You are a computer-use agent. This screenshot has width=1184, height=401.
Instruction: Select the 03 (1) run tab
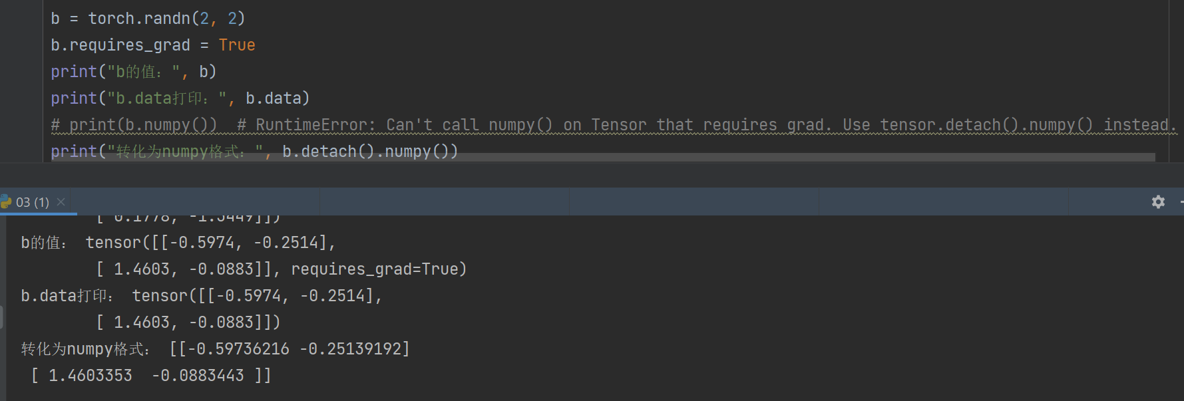[32, 202]
